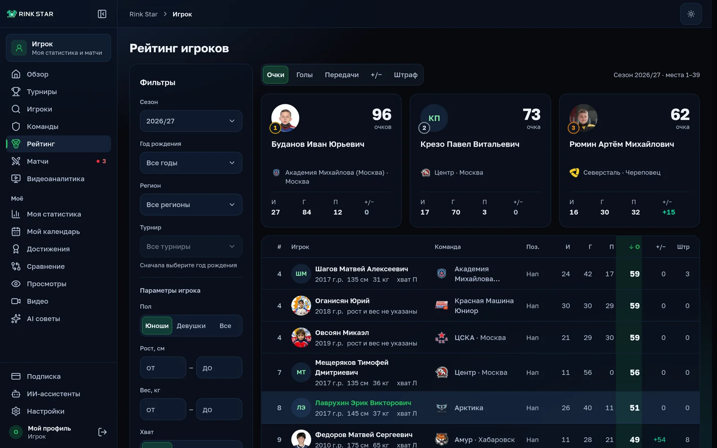The height and width of the screenshot is (448, 717).
Task: Expand the Все годы birth year dropdown
Action: [191, 163]
